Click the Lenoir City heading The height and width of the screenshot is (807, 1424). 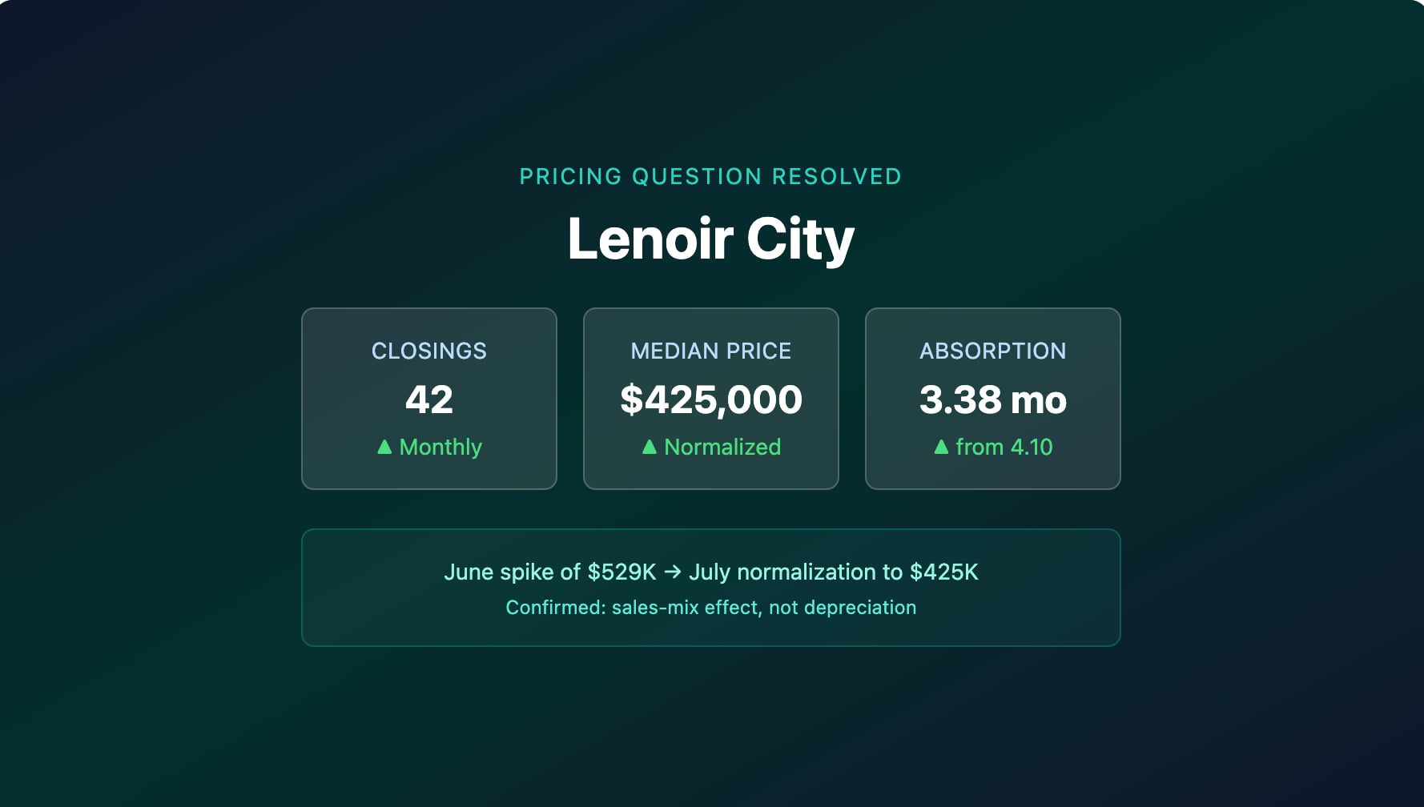[x=711, y=239]
